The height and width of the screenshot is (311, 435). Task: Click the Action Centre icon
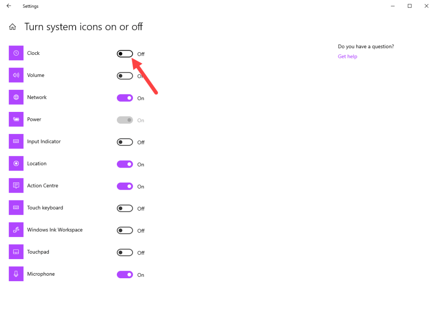16,185
